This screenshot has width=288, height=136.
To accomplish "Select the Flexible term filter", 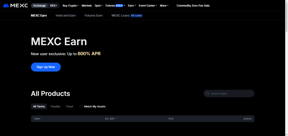I will pyautogui.click(x=55, y=106).
